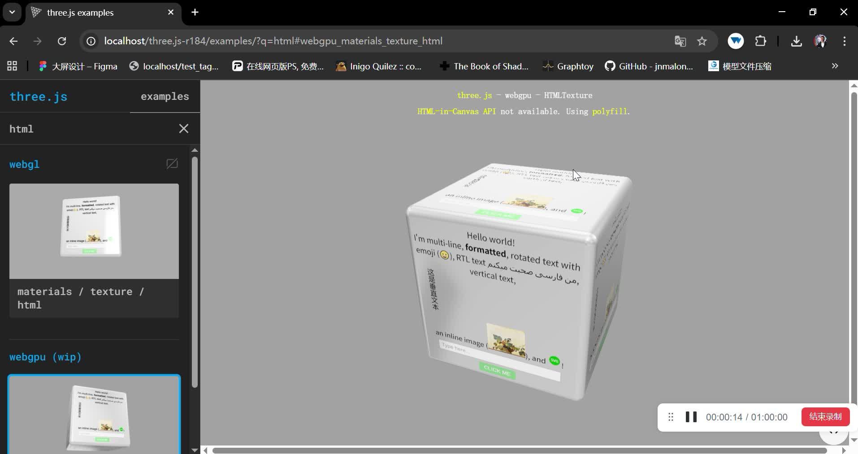
Task: Open the 大屏设计 – Figma bookmark
Action: coord(78,66)
